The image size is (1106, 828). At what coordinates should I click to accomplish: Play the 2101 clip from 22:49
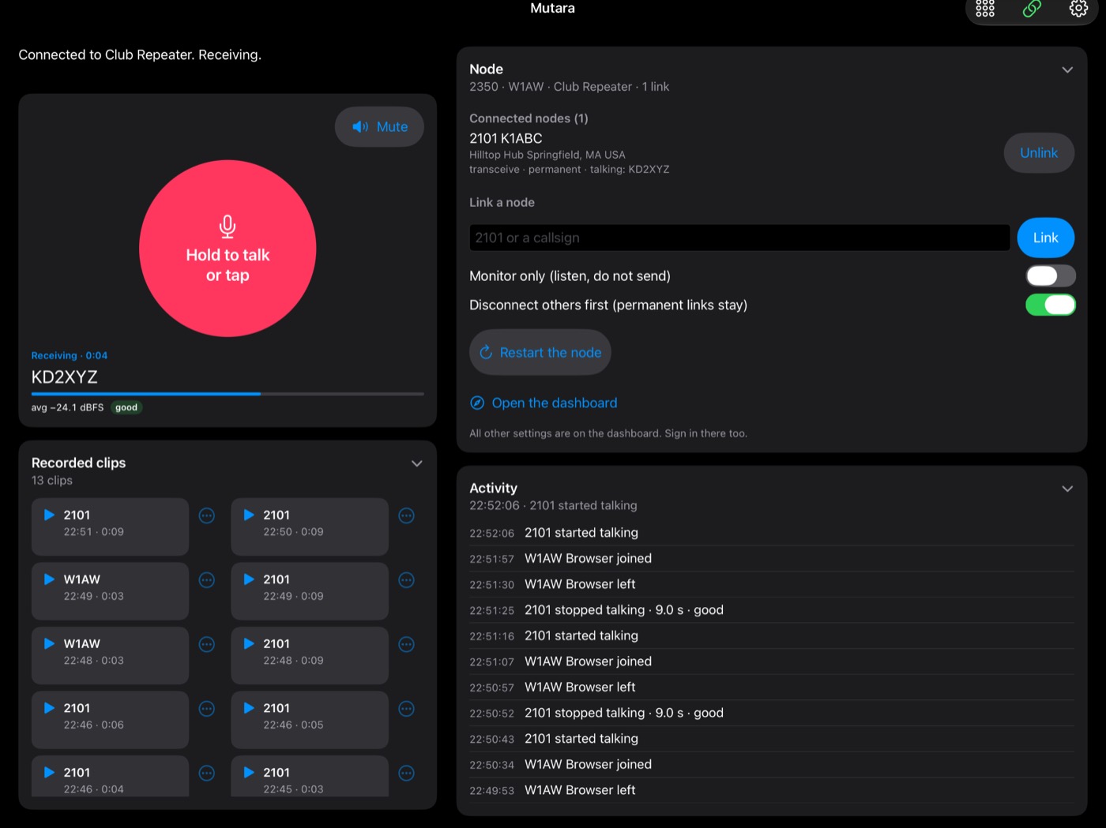click(310, 591)
